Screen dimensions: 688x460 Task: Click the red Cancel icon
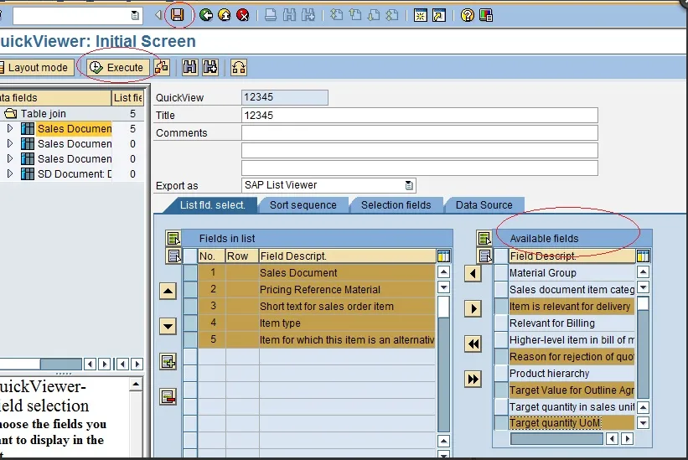(x=243, y=14)
